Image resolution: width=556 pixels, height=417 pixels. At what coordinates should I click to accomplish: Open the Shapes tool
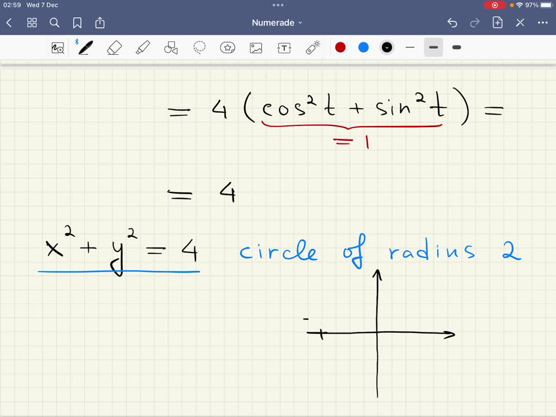pos(171,47)
